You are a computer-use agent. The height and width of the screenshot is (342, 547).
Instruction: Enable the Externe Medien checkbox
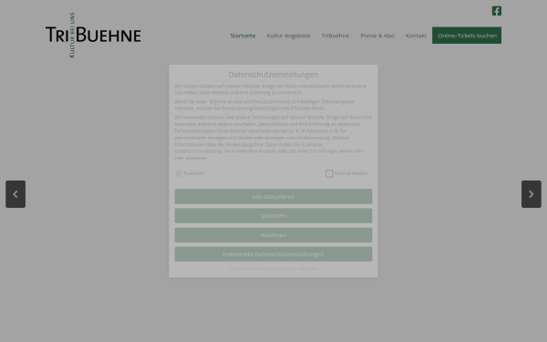click(329, 173)
